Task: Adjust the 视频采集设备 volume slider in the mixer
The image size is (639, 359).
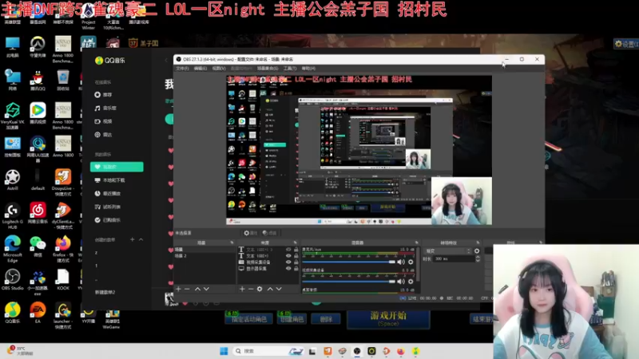Action: (x=349, y=282)
